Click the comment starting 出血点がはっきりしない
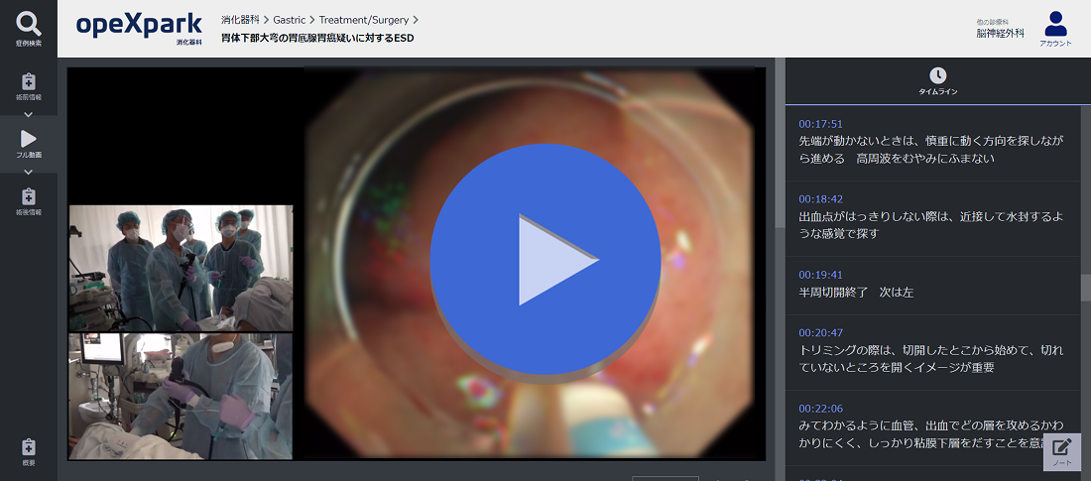 pyautogui.click(x=931, y=225)
